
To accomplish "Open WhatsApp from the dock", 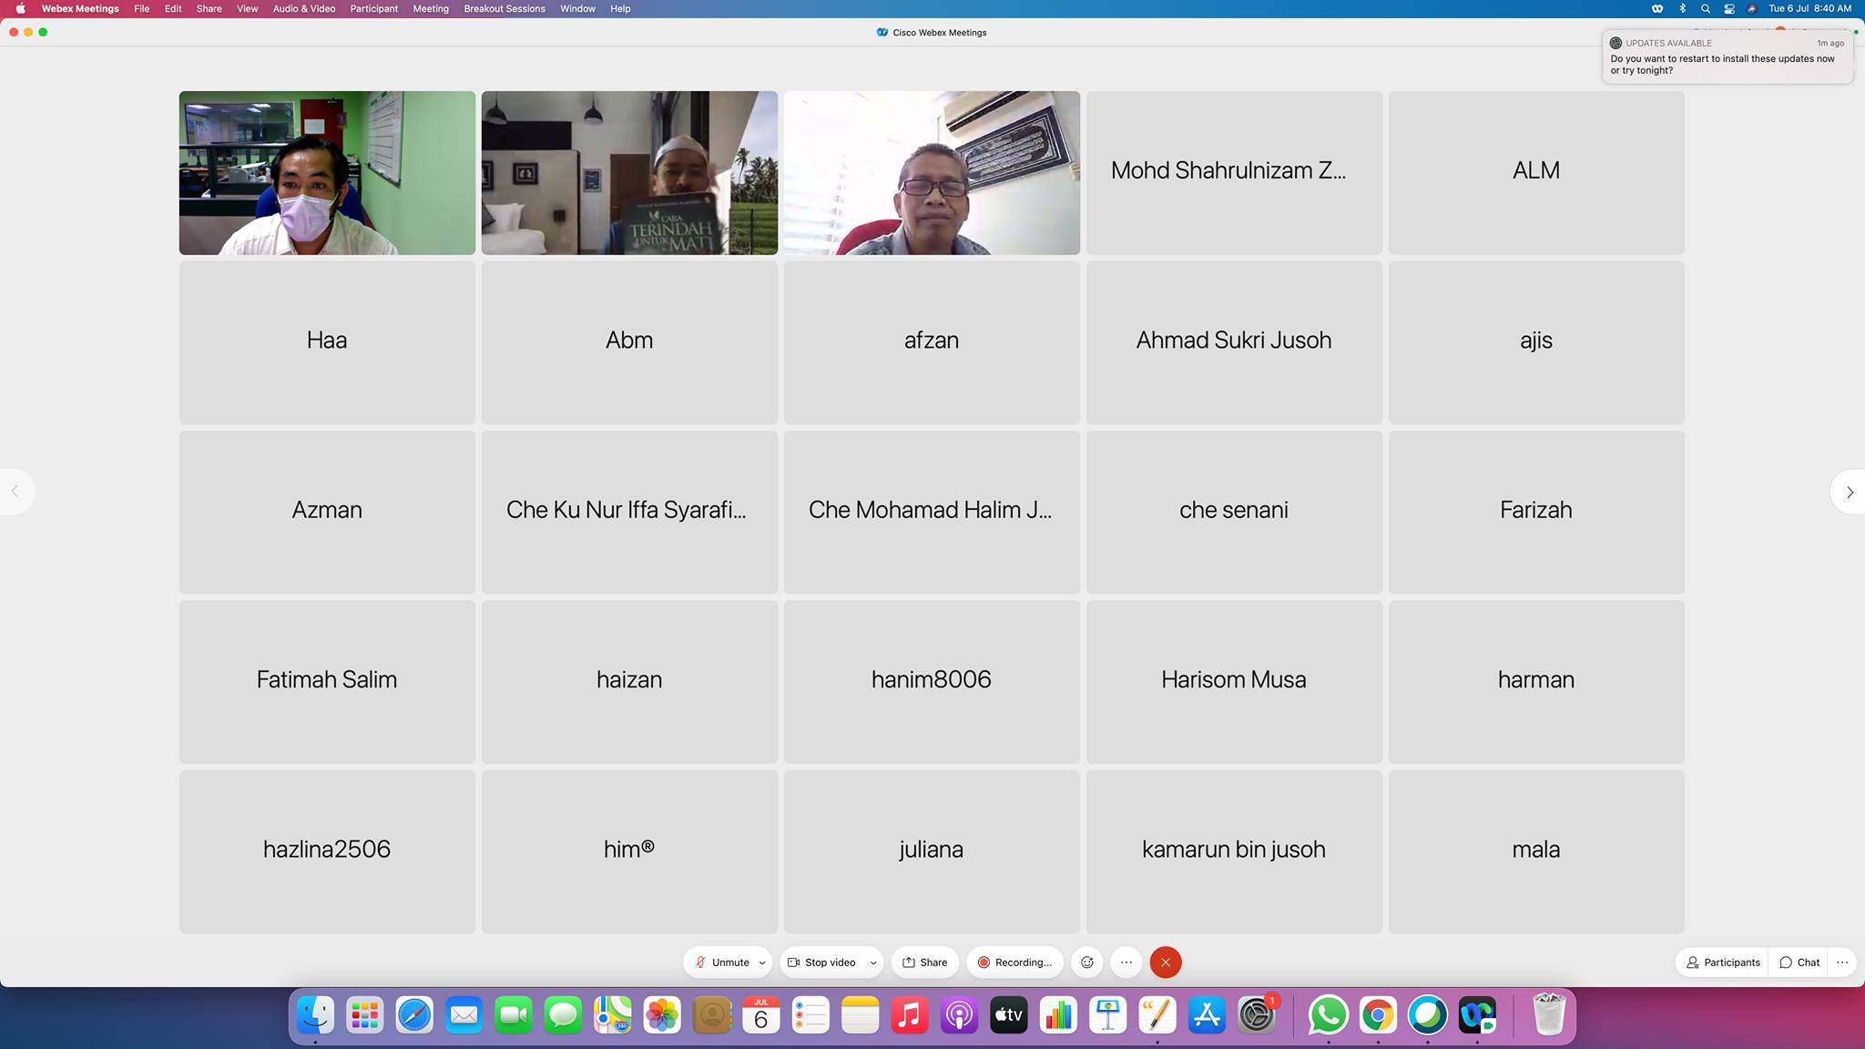I will click(x=1328, y=1015).
